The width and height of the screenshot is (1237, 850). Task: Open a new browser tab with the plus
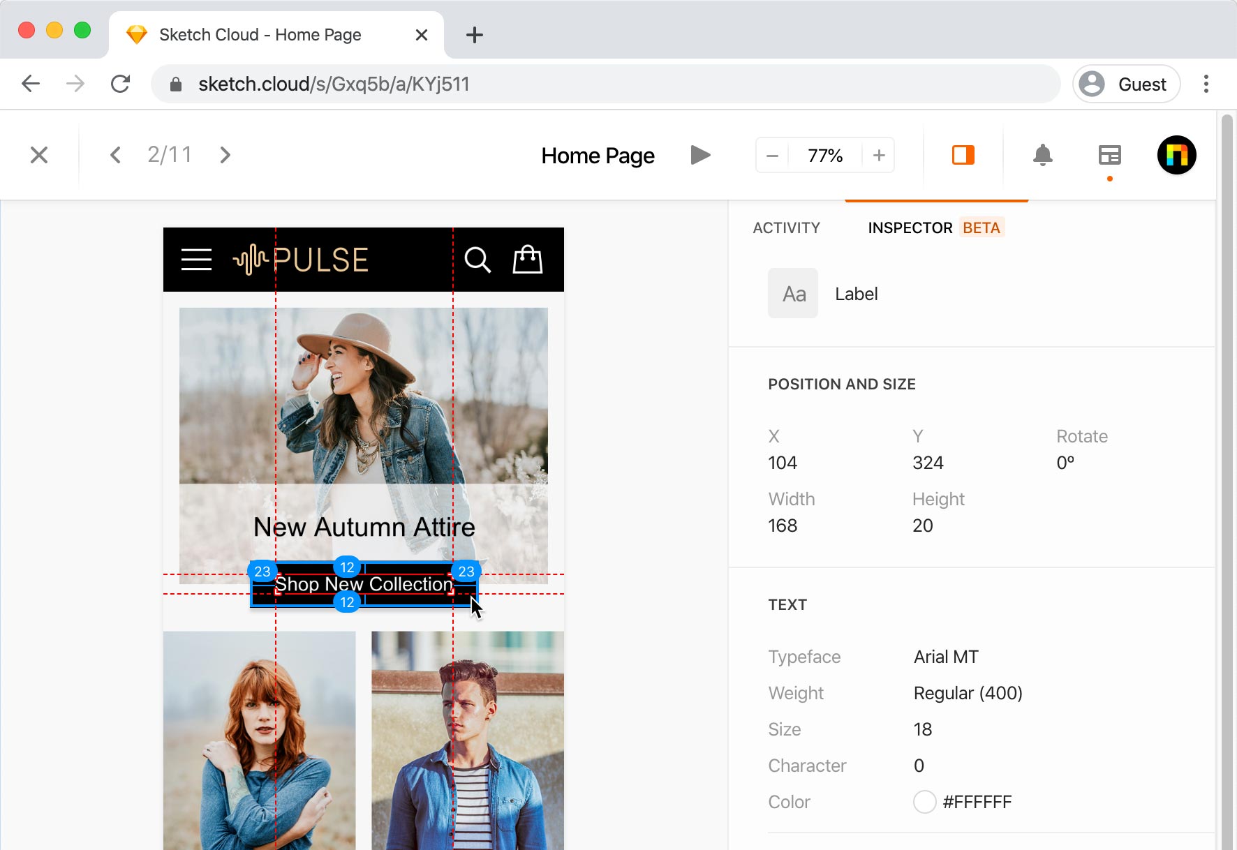click(x=475, y=35)
